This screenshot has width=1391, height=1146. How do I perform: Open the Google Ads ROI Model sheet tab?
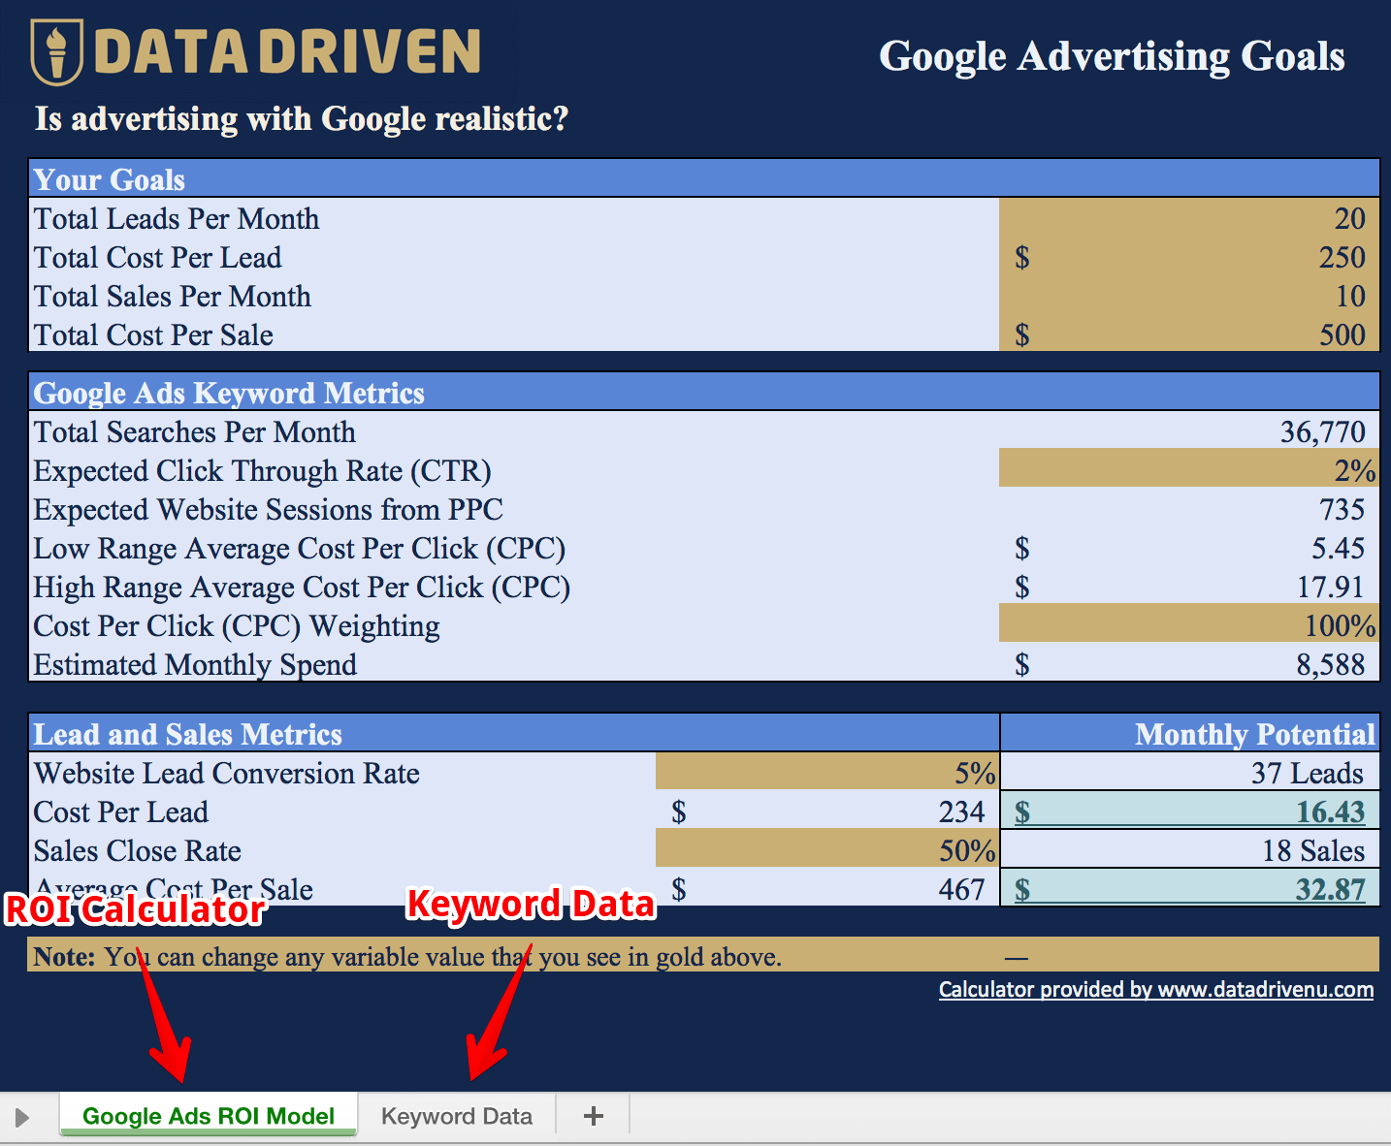point(209,1115)
